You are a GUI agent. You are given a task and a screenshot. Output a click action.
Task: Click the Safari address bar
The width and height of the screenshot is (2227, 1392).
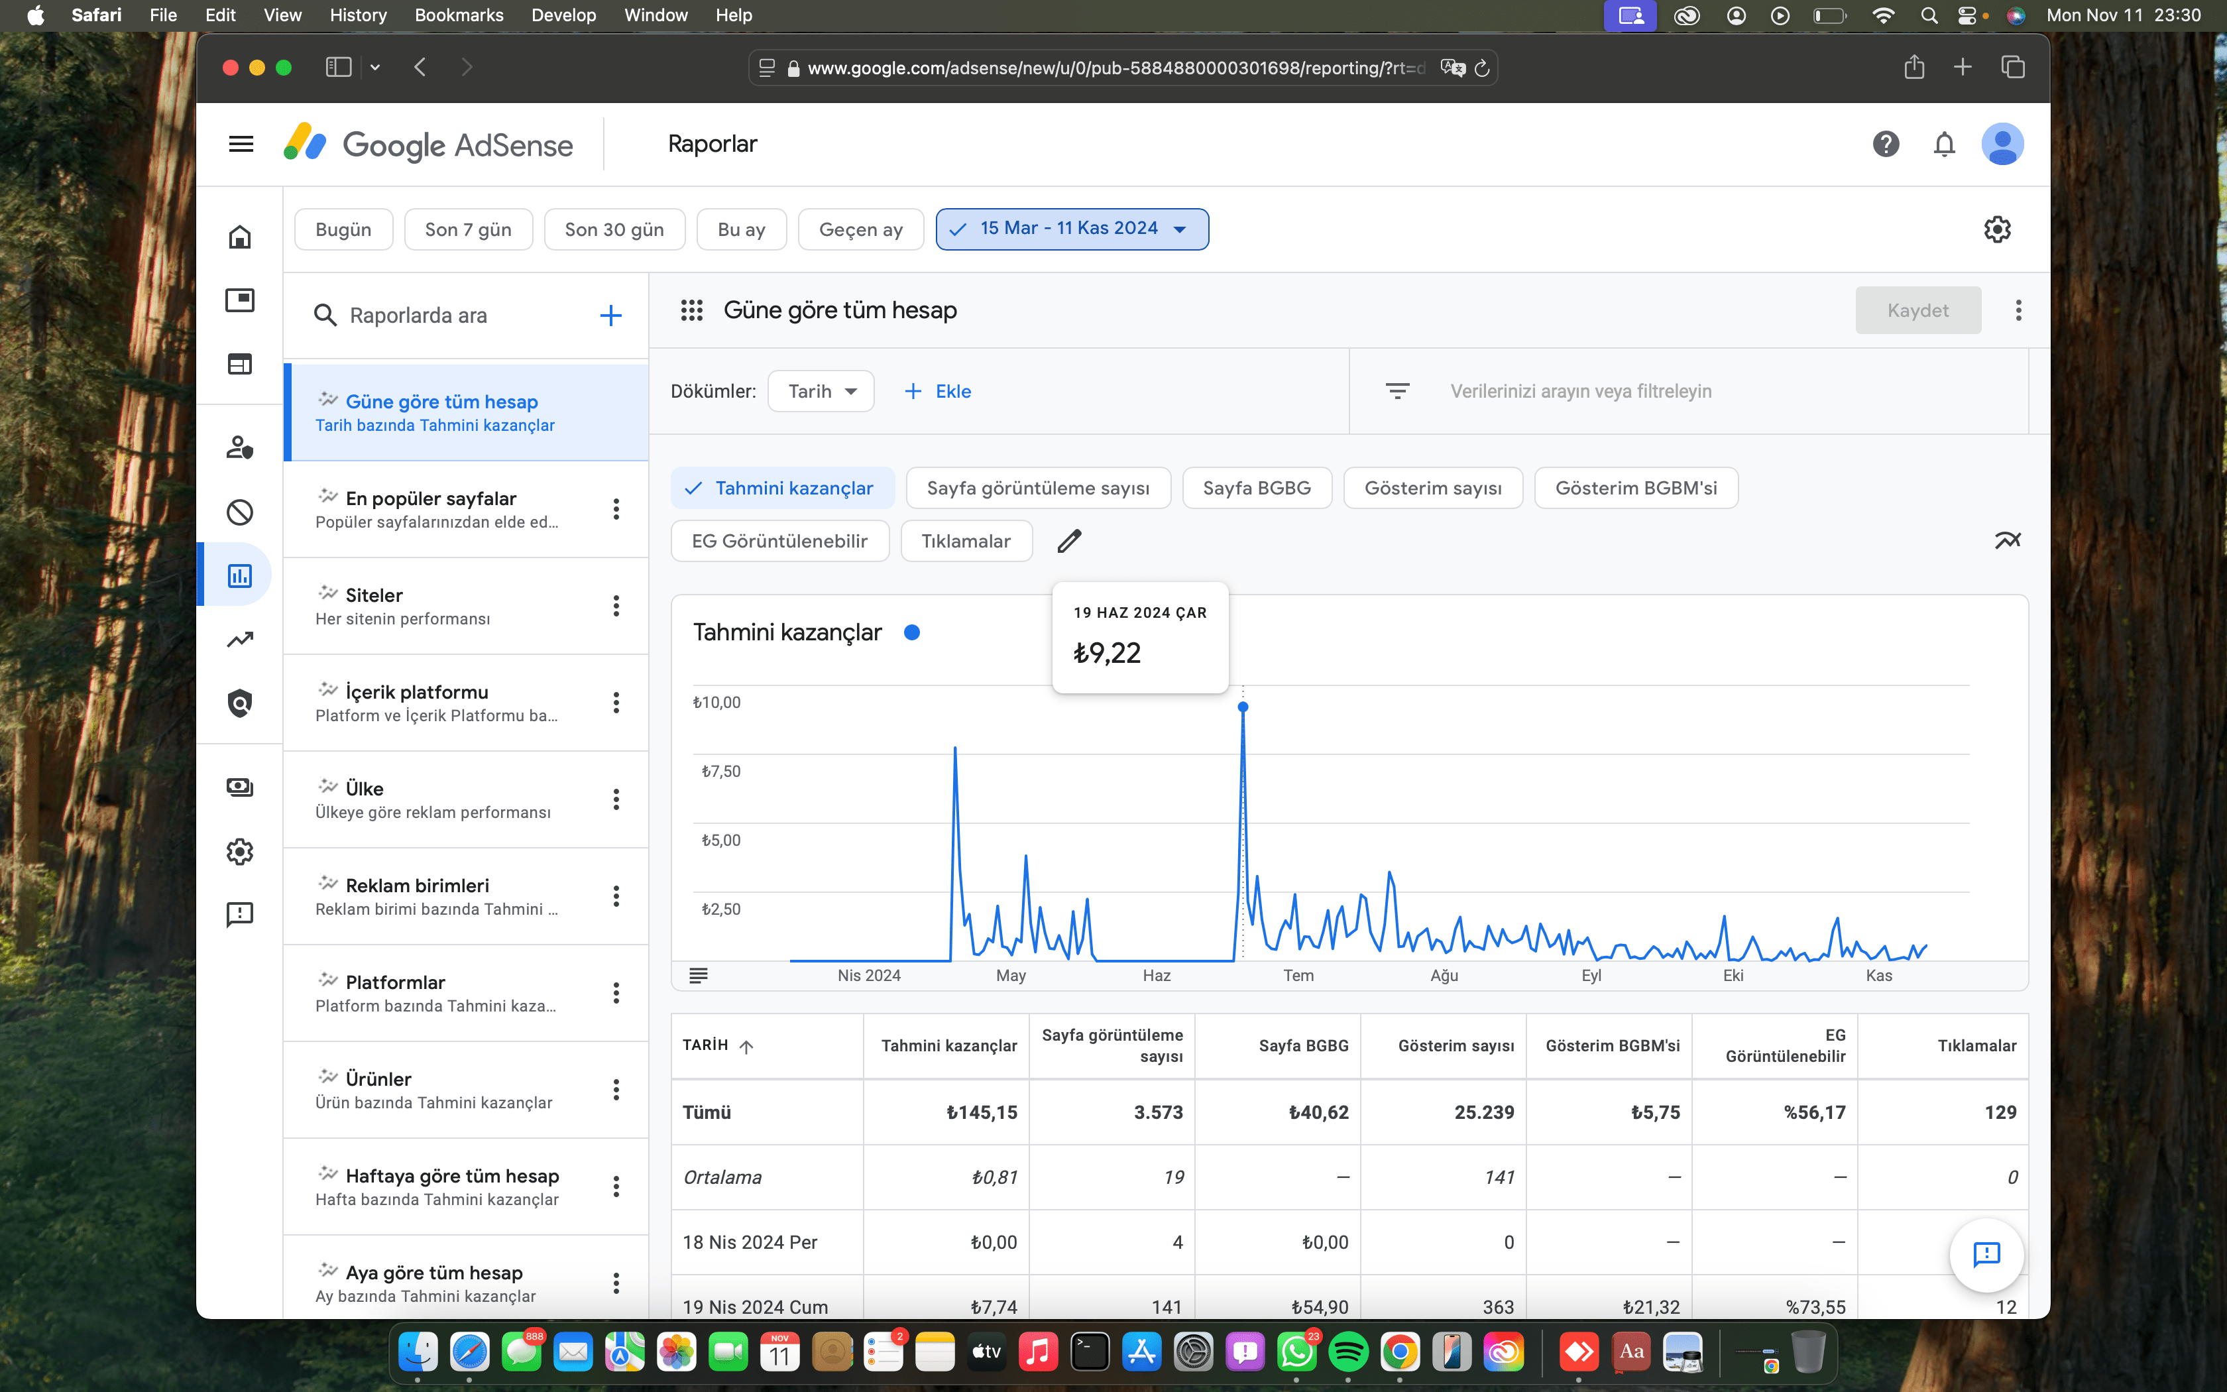pyautogui.click(x=1121, y=68)
